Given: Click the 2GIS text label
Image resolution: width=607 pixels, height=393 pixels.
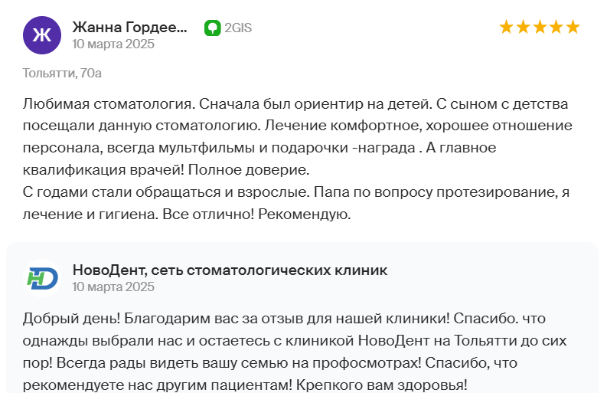Looking at the screenshot, I should [238, 28].
